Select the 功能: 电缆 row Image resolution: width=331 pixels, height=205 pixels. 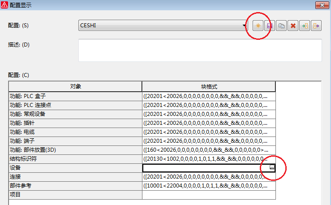coord(75,132)
